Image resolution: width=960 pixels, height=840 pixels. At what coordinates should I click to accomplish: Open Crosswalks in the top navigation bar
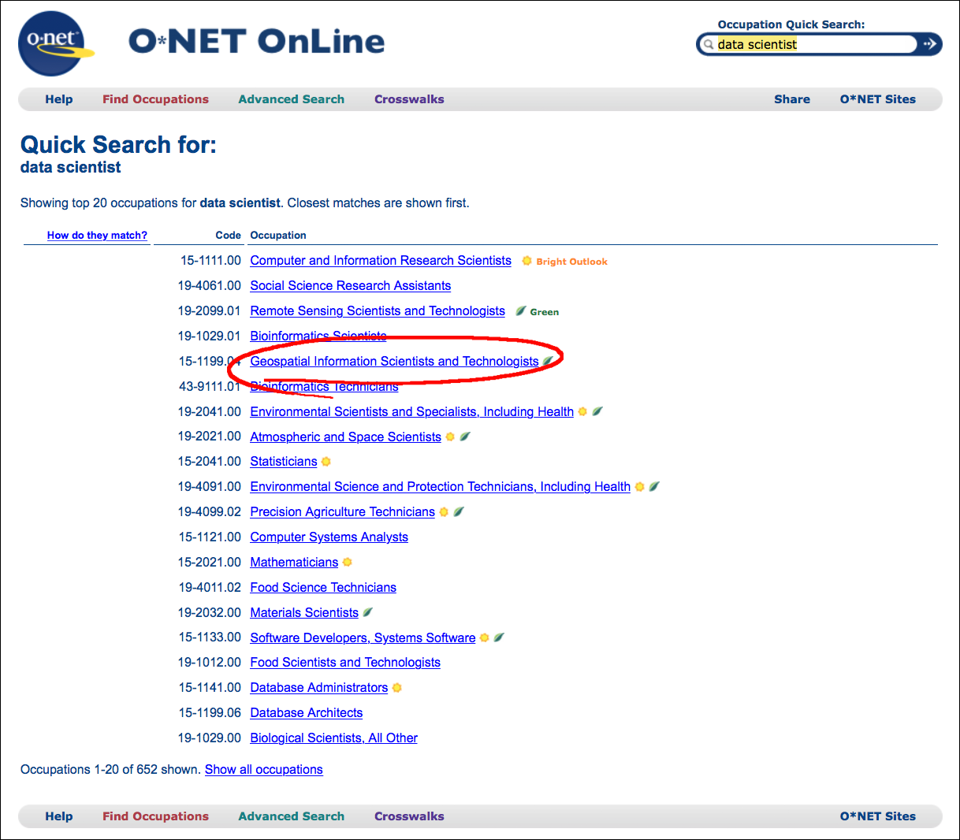click(409, 99)
